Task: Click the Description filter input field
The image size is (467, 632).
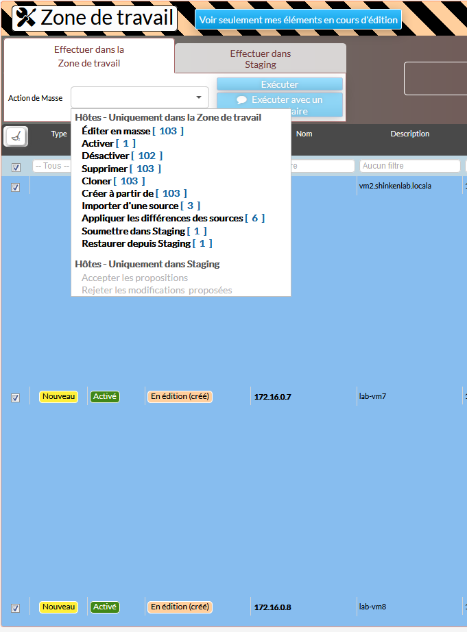Action: coord(409,166)
